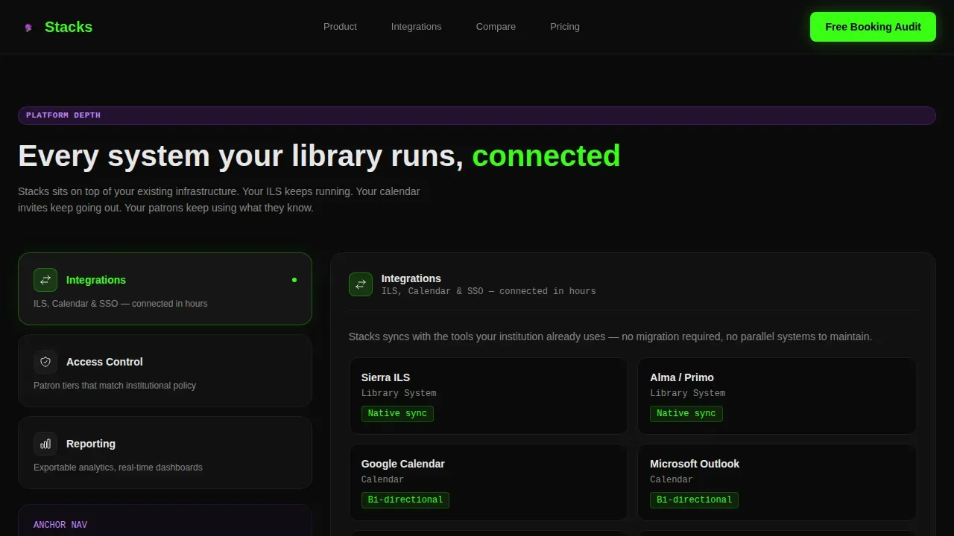Open the Pricing nav link

click(564, 27)
